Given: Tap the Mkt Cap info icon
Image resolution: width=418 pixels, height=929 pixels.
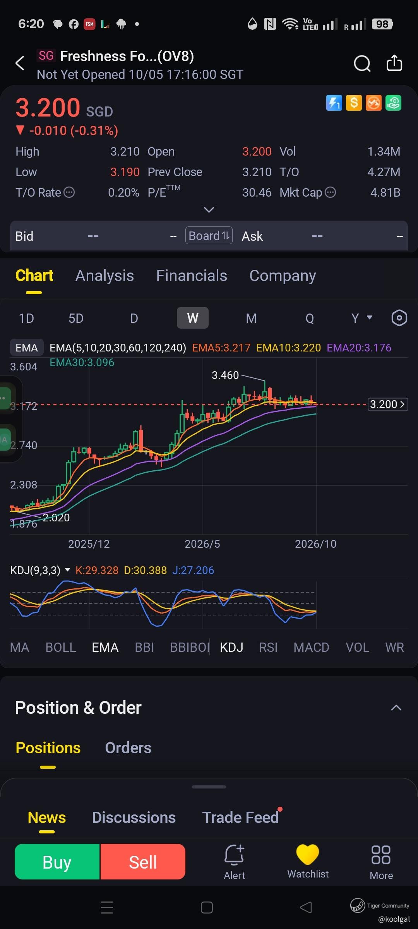Looking at the screenshot, I should (330, 192).
